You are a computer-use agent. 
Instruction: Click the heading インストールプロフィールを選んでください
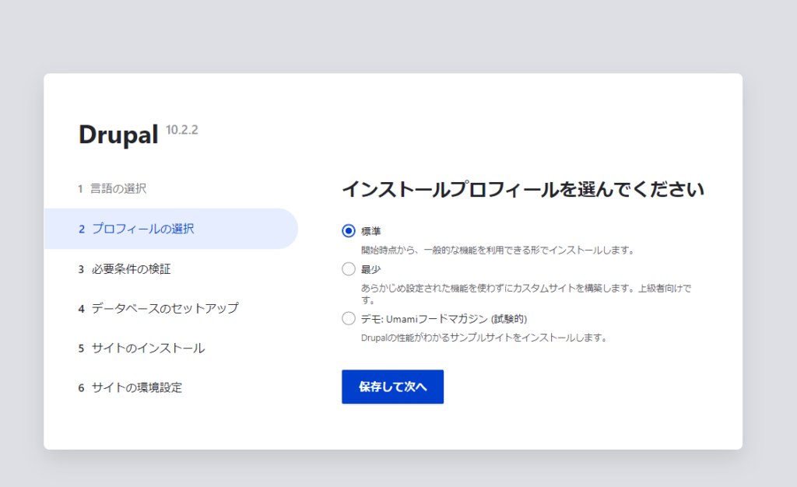click(524, 188)
